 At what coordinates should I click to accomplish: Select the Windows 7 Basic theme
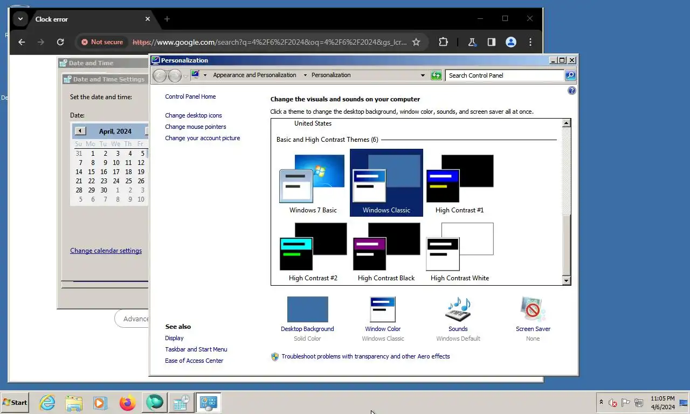313,183
